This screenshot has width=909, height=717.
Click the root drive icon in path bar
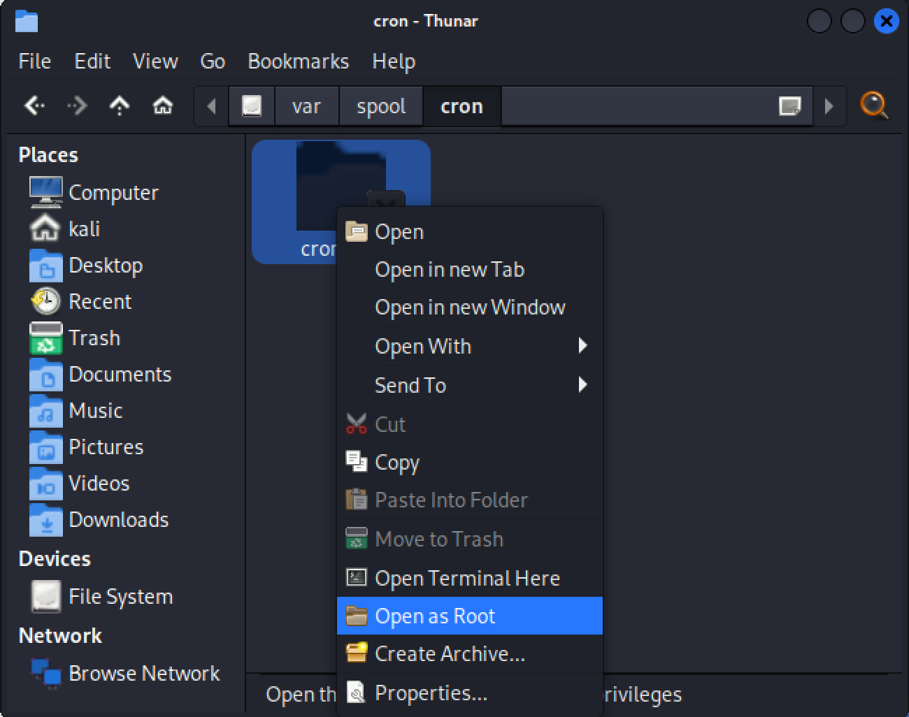(x=252, y=106)
